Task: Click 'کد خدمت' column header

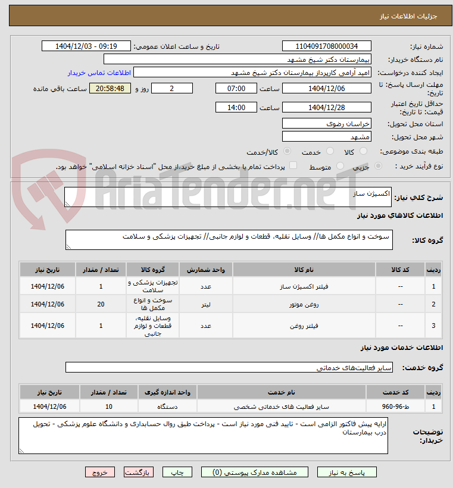Action: click(x=395, y=392)
